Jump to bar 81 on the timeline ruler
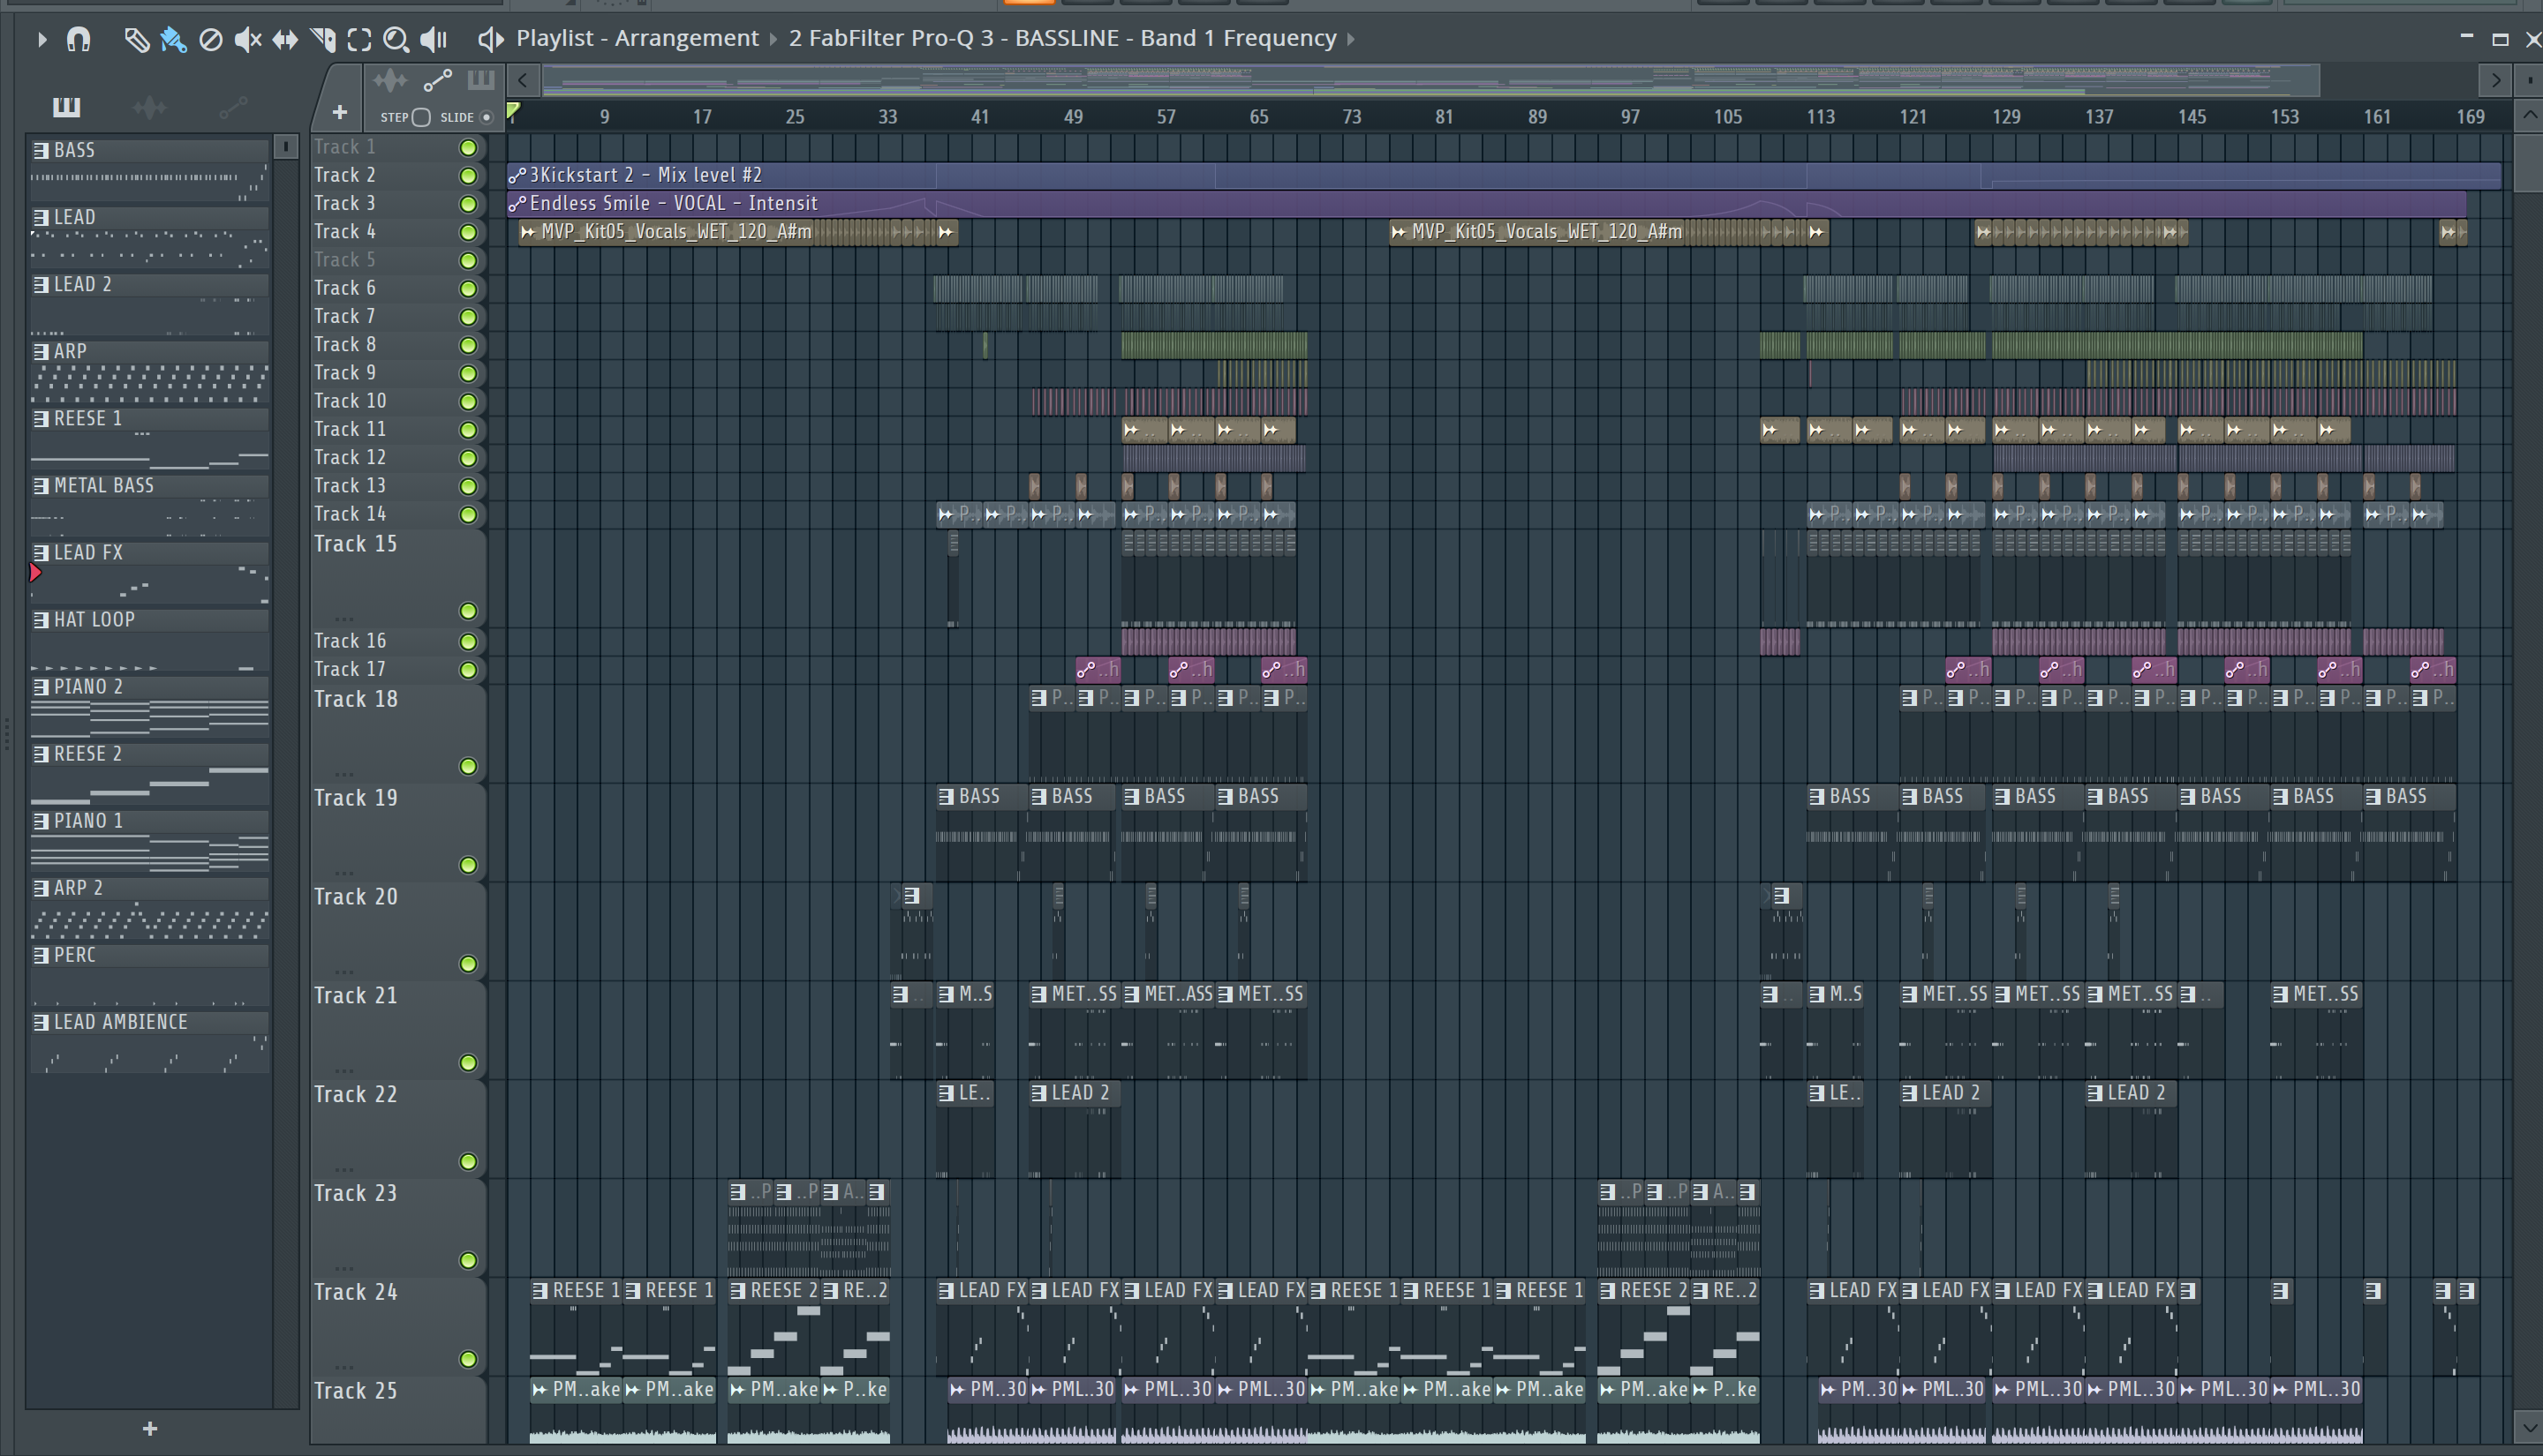Screen dimensions: 2543x1456 point(1444,117)
